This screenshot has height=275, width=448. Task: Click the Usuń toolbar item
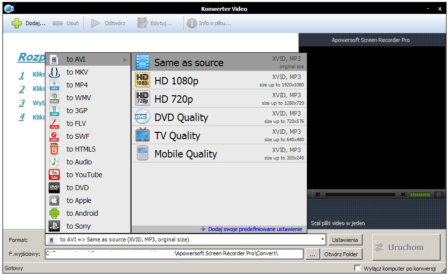coord(66,23)
